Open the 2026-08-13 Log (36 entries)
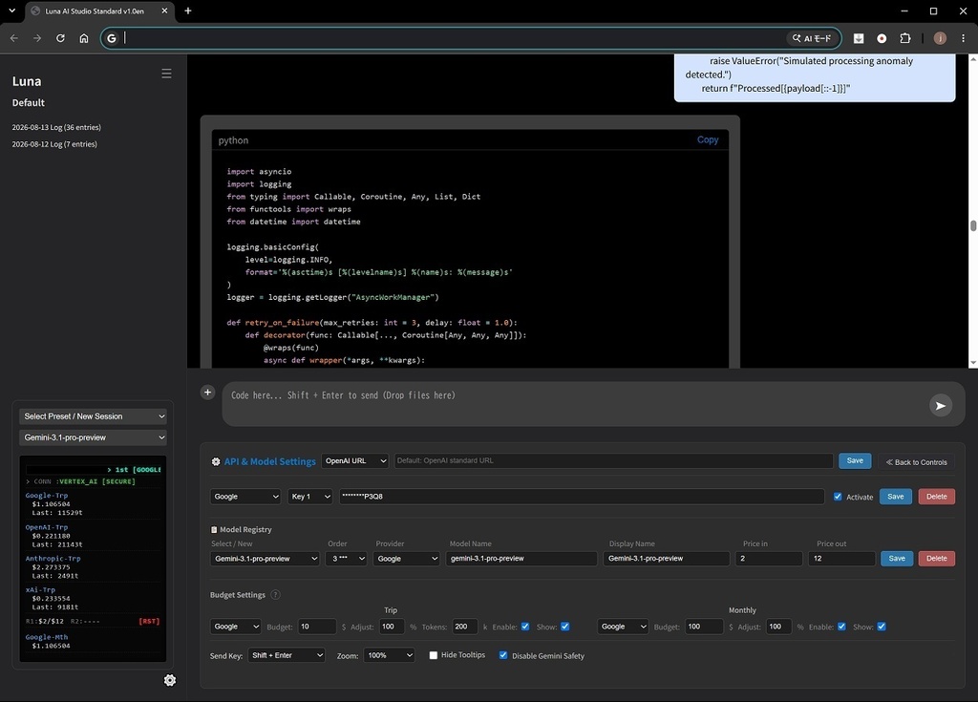The image size is (978, 702). coord(56,127)
